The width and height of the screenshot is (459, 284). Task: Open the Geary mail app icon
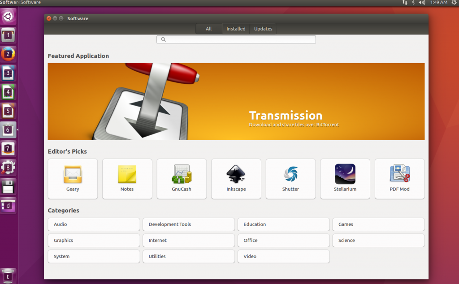73,174
